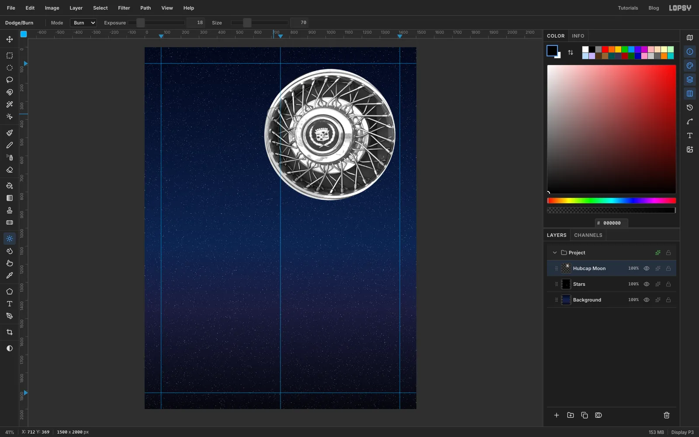Screen dimensions: 699x437
Task: Click the hex color input field
Action: [x=612, y=223]
